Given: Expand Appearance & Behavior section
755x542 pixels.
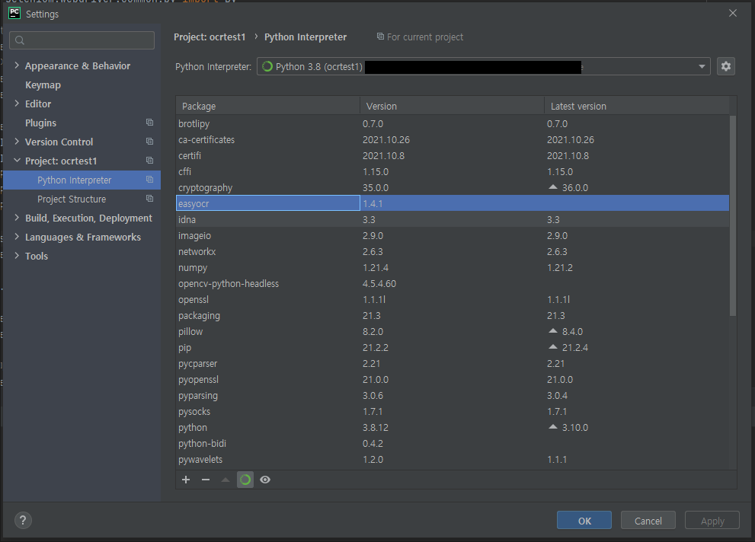Looking at the screenshot, I should pyautogui.click(x=17, y=65).
